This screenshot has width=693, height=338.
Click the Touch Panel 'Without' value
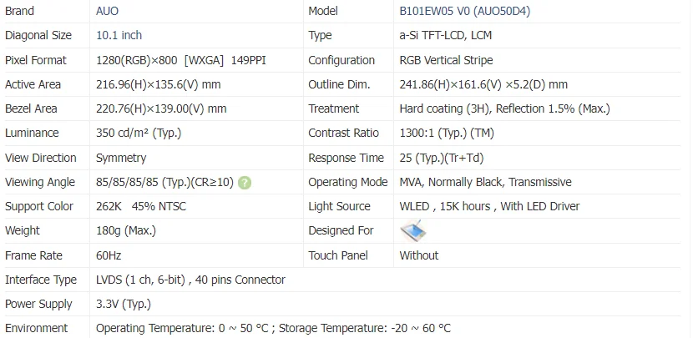[419, 255]
